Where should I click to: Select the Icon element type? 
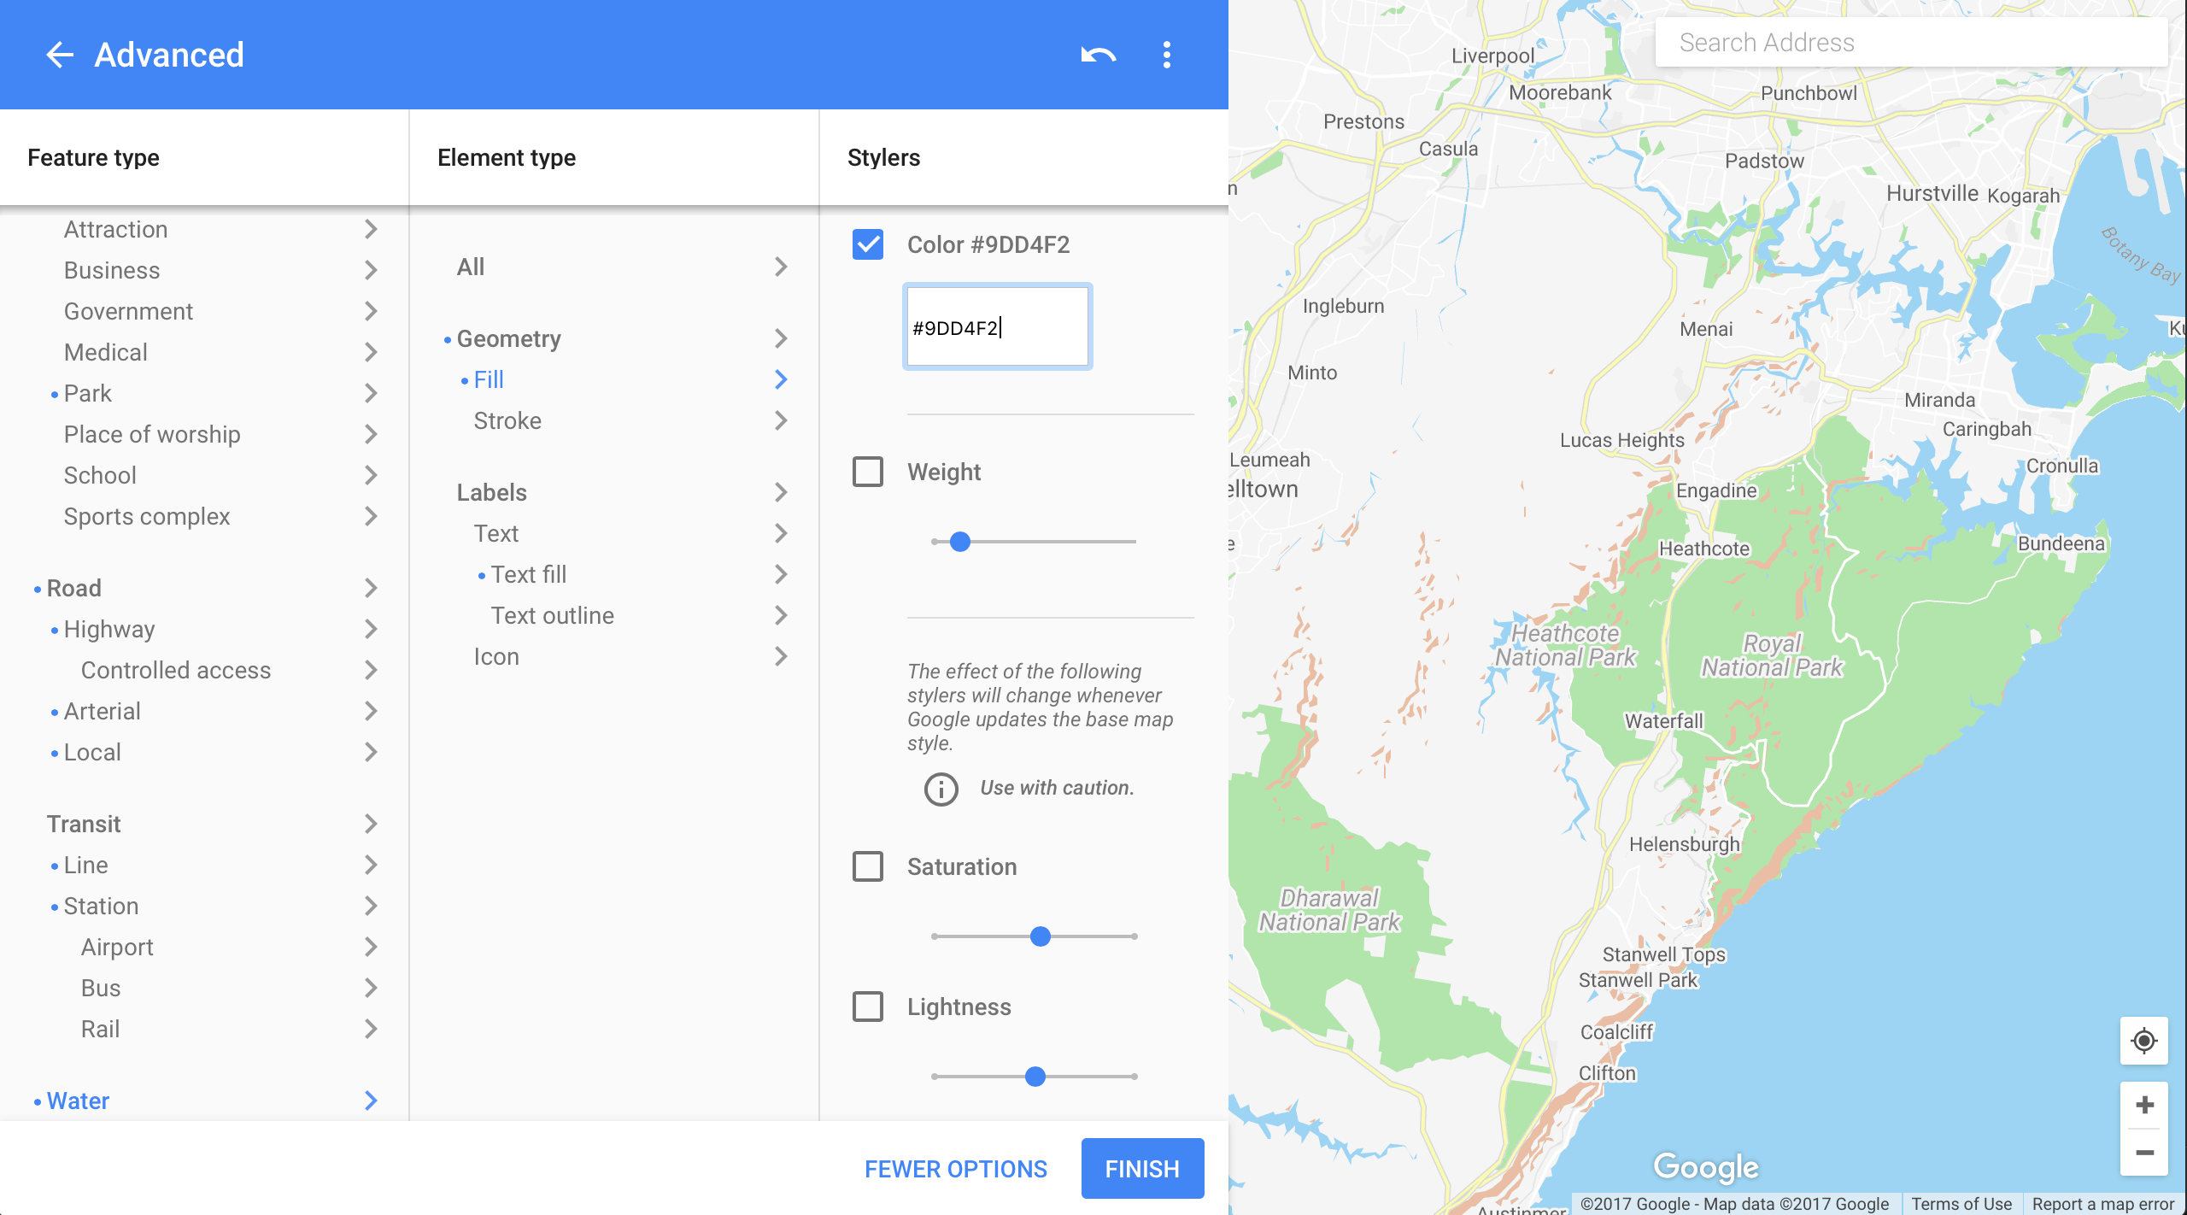tap(496, 656)
